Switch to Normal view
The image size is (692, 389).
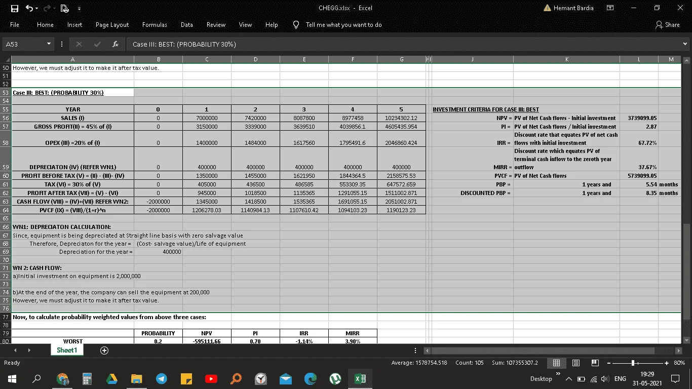click(556, 363)
